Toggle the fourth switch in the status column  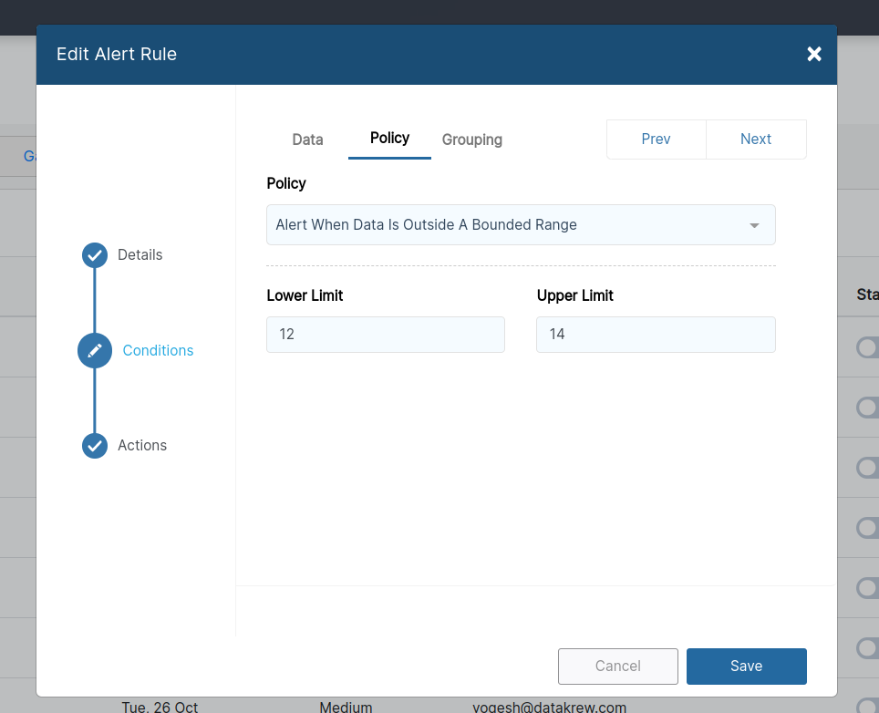click(x=866, y=528)
